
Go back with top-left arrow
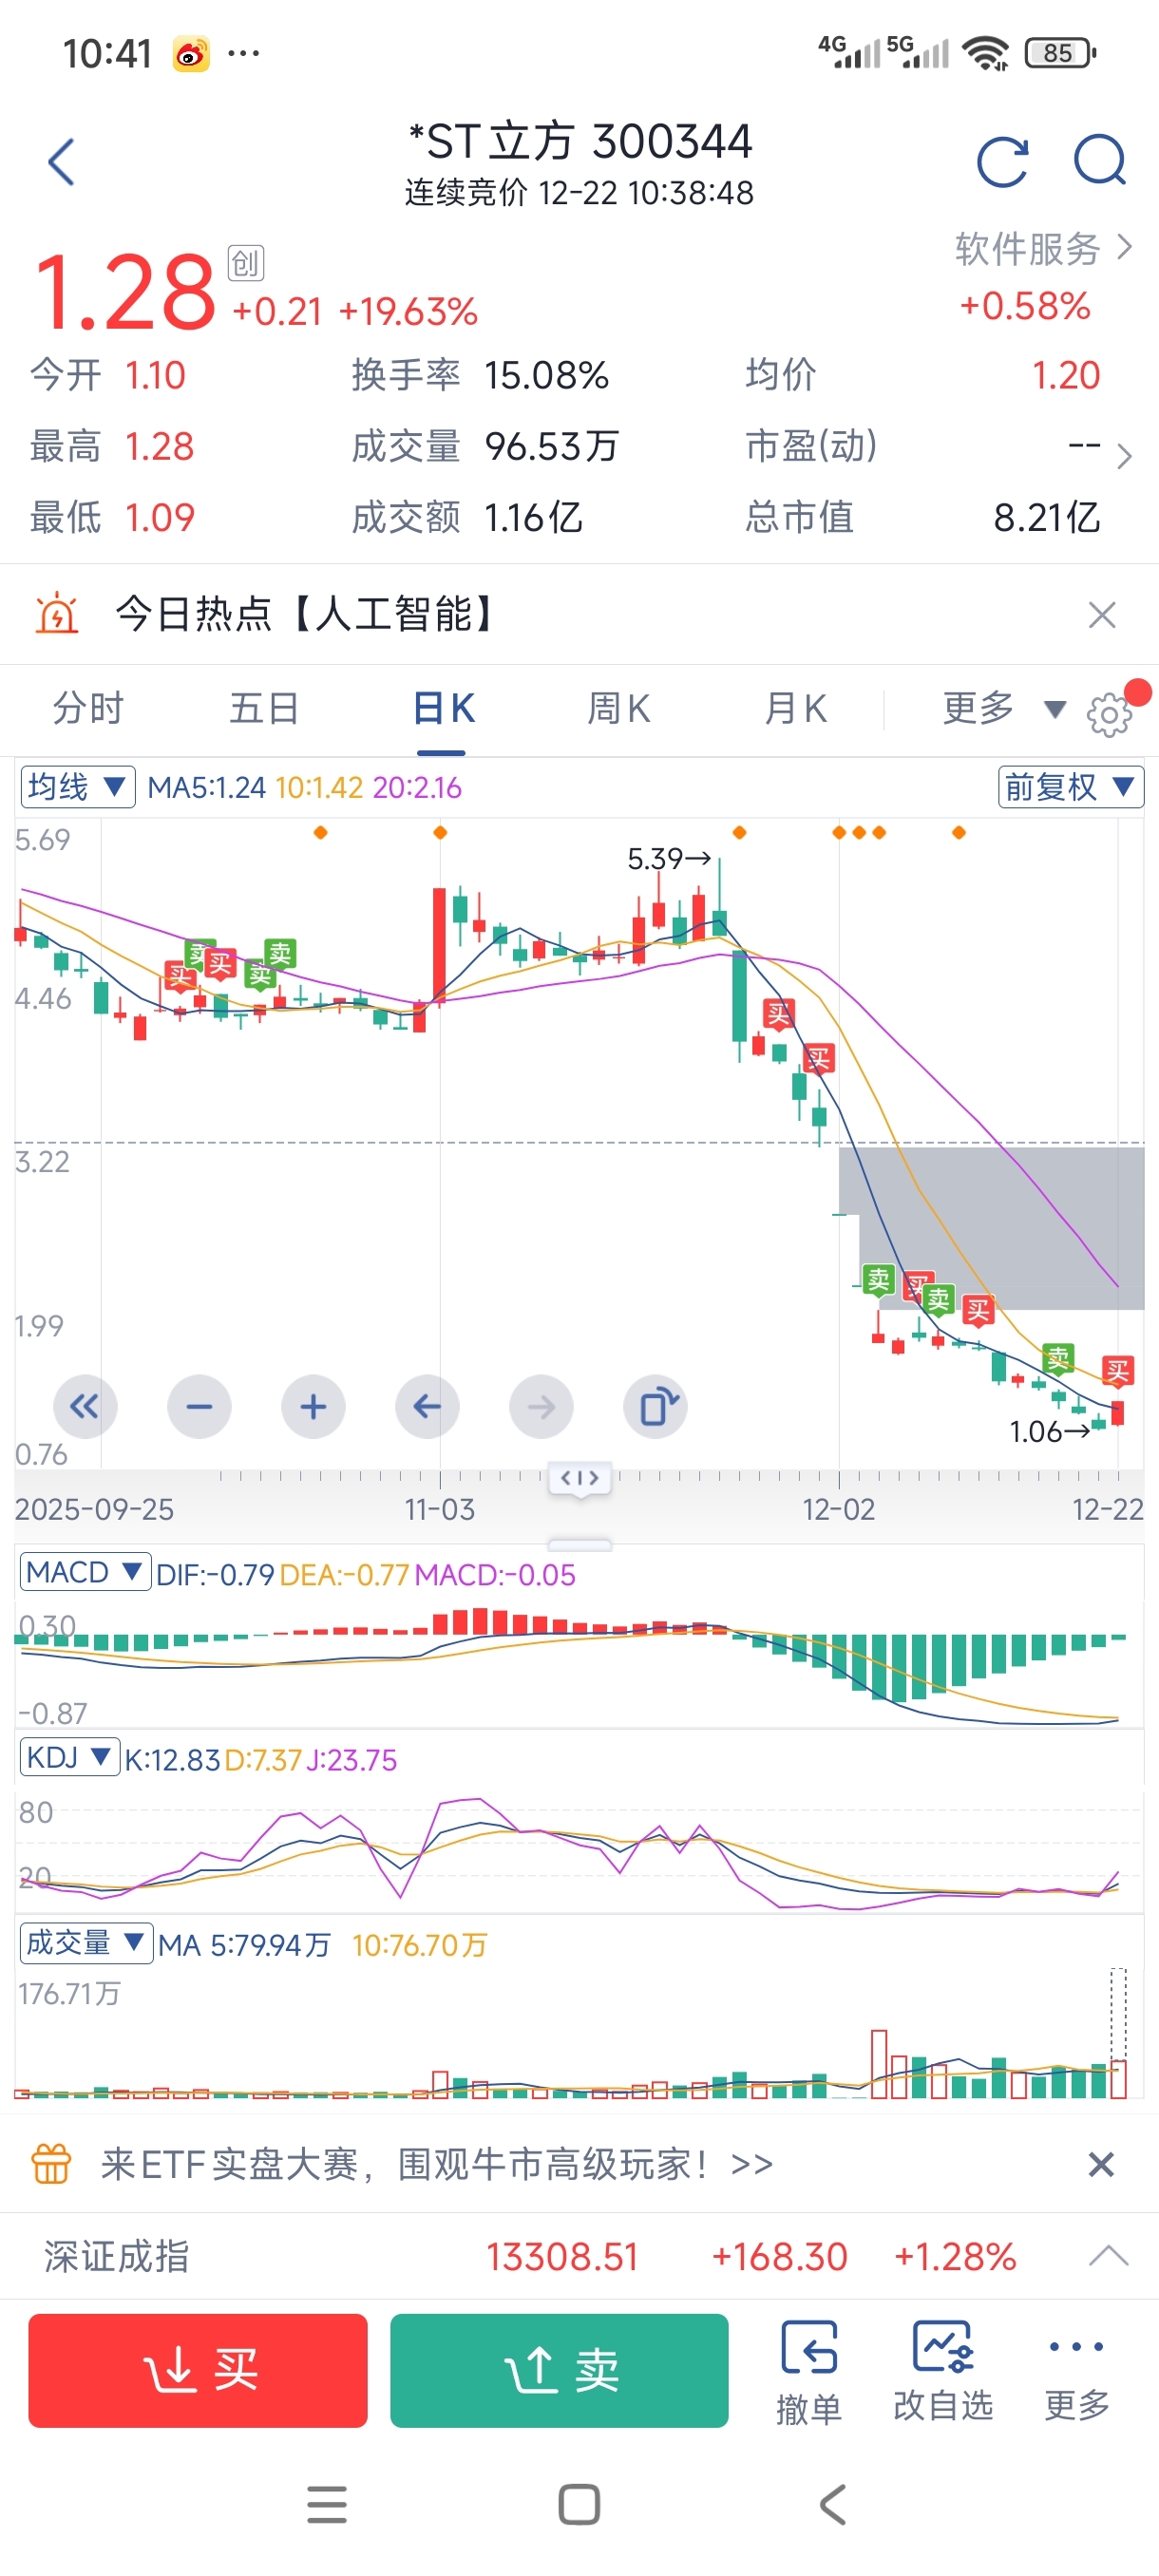click(x=62, y=162)
